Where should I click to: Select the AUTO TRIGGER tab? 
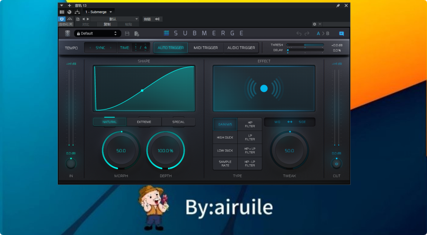pos(171,48)
